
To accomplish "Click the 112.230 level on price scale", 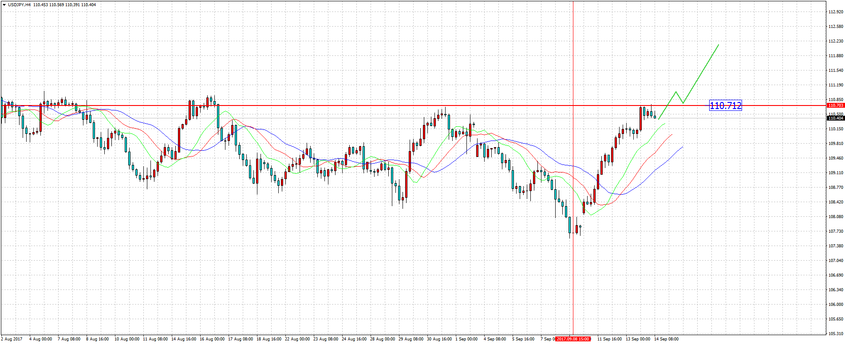I will click(836, 41).
